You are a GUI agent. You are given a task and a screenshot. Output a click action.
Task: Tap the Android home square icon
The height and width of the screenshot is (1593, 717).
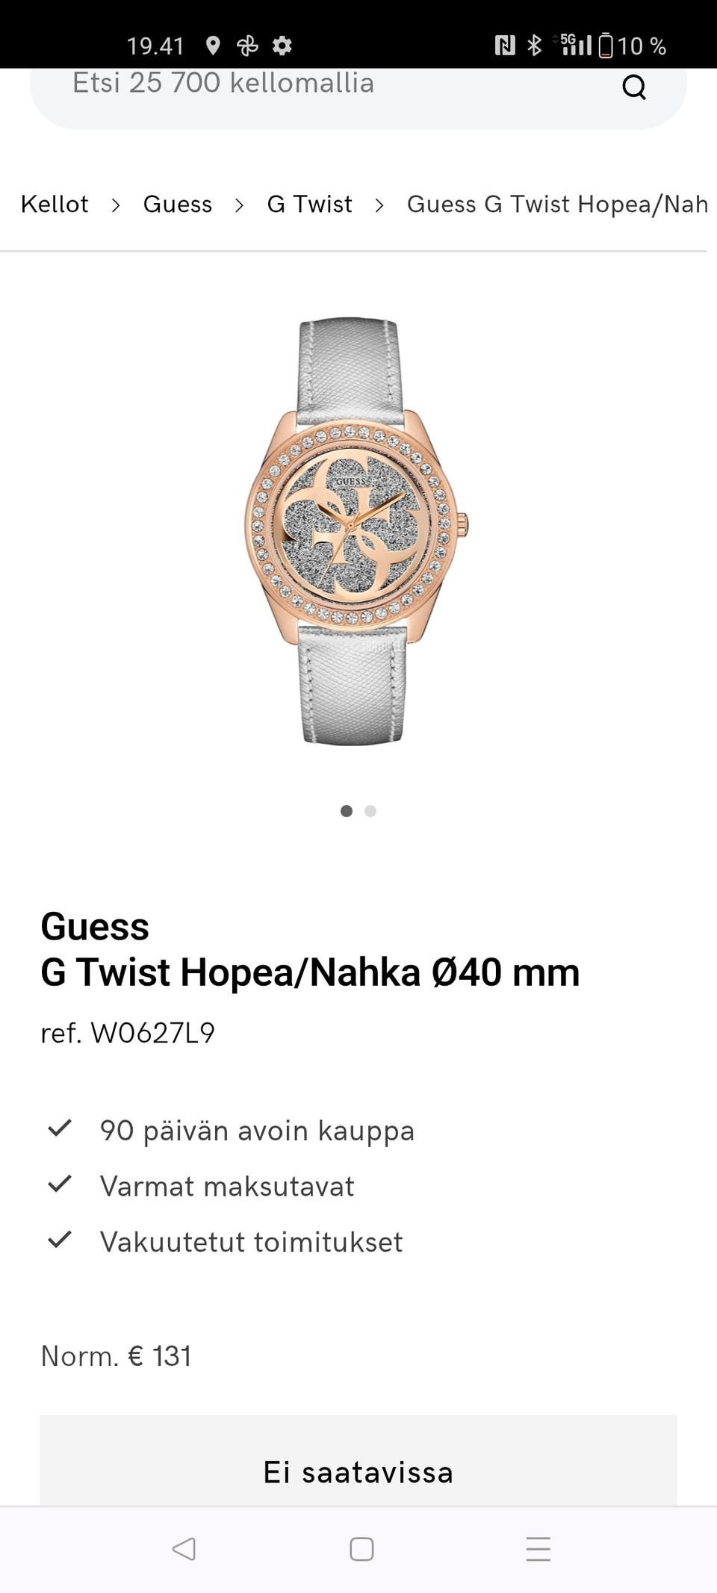click(361, 1549)
